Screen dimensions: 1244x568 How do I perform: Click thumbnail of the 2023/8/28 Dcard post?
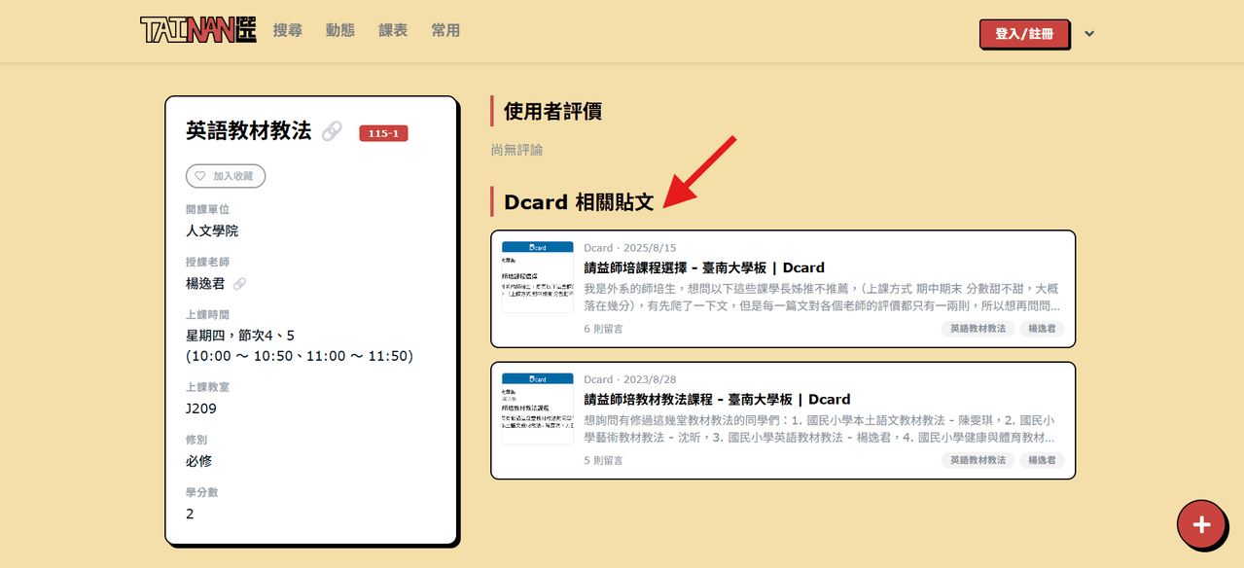point(537,408)
